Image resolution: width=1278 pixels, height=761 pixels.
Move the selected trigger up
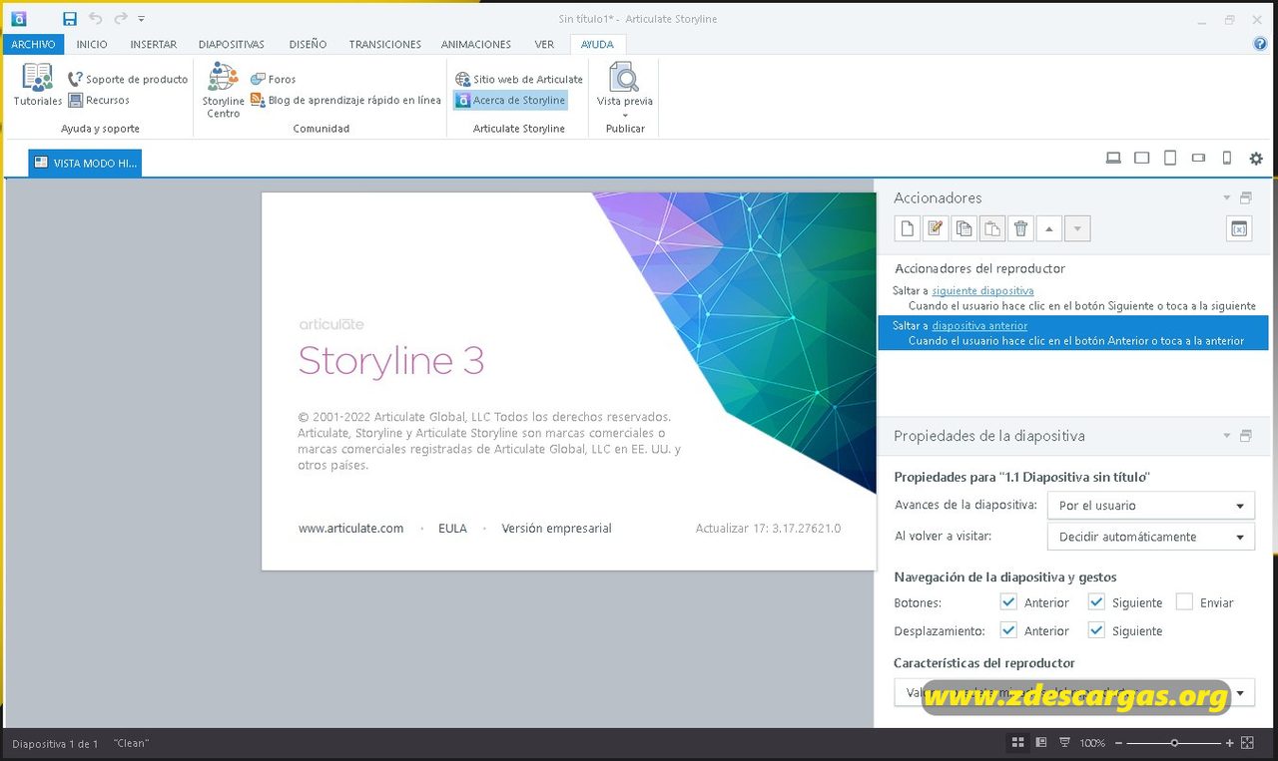[x=1048, y=228]
